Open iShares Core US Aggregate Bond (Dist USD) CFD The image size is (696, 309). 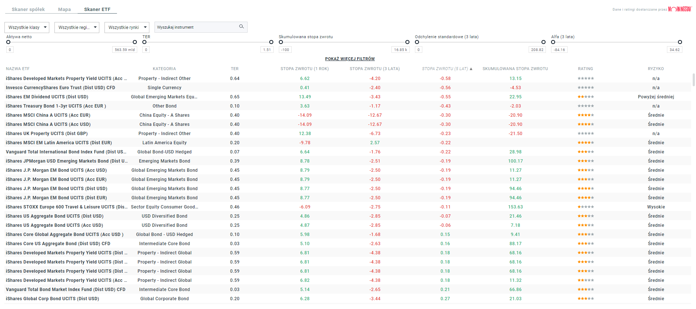[x=58, y=244]
